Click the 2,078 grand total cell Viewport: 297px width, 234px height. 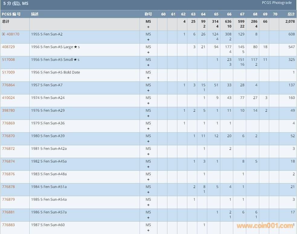pos(290,22)
